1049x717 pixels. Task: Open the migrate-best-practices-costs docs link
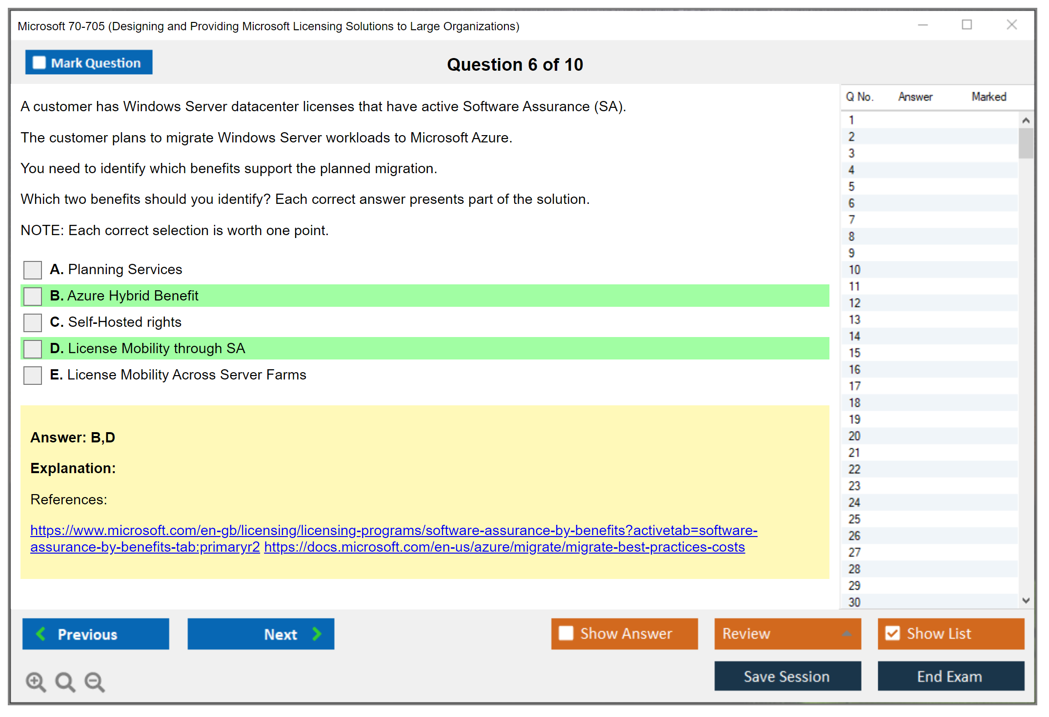click(504, 547)
